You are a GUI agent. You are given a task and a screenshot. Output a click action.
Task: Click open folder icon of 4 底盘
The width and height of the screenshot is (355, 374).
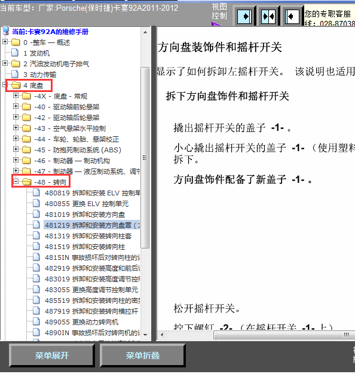(16, 85)
